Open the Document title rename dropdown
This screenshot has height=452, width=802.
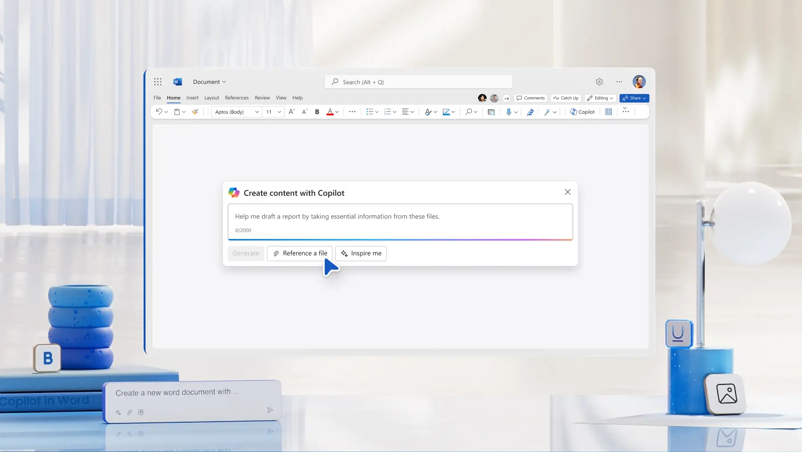click(x=209, y=82)
